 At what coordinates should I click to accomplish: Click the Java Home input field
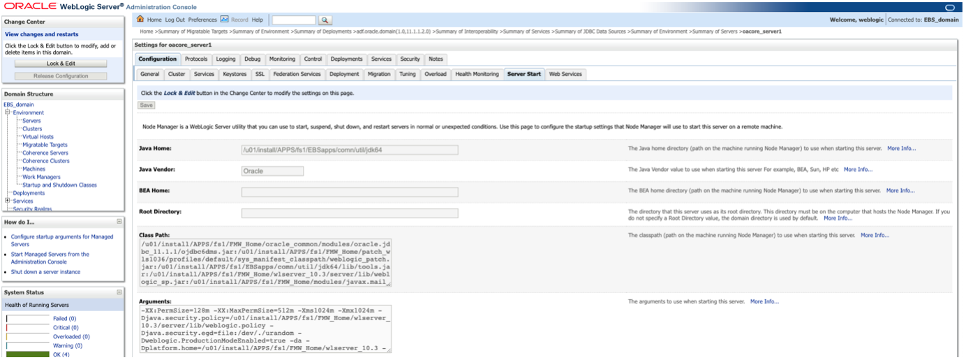tap(350, 149)
